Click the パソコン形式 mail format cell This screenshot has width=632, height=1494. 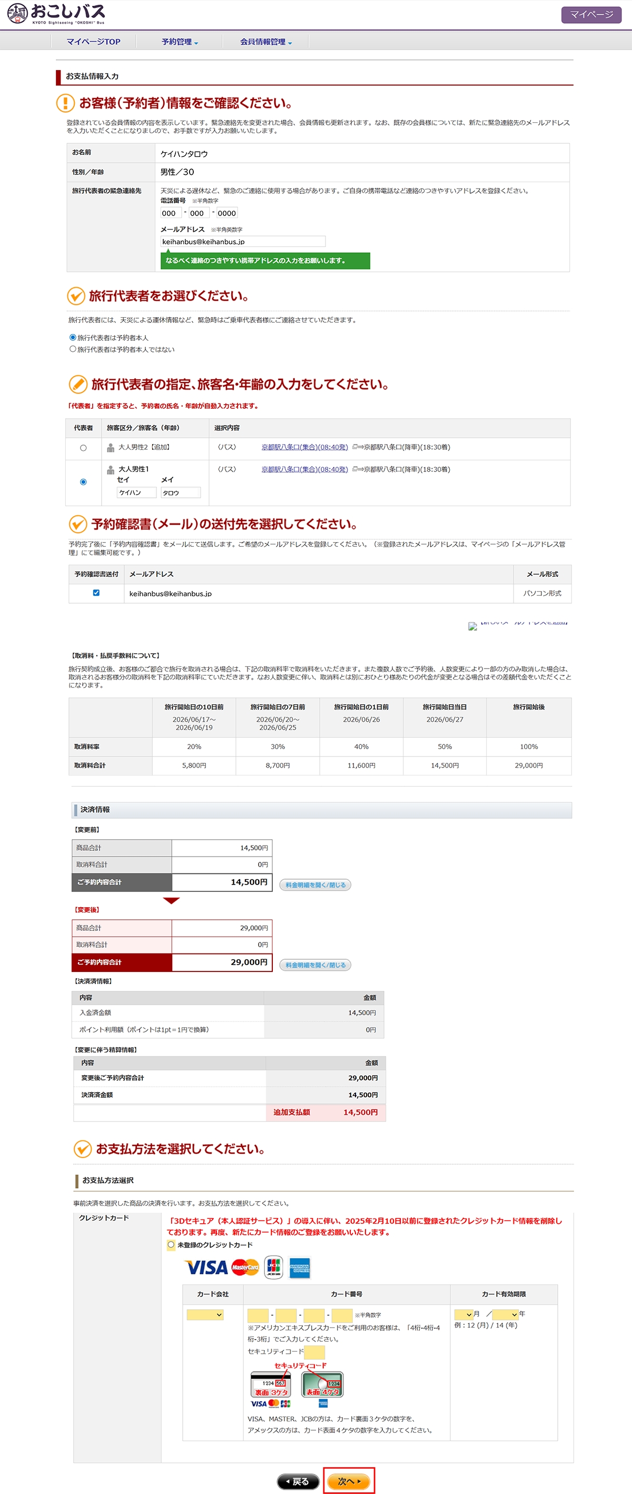(542, 593)
